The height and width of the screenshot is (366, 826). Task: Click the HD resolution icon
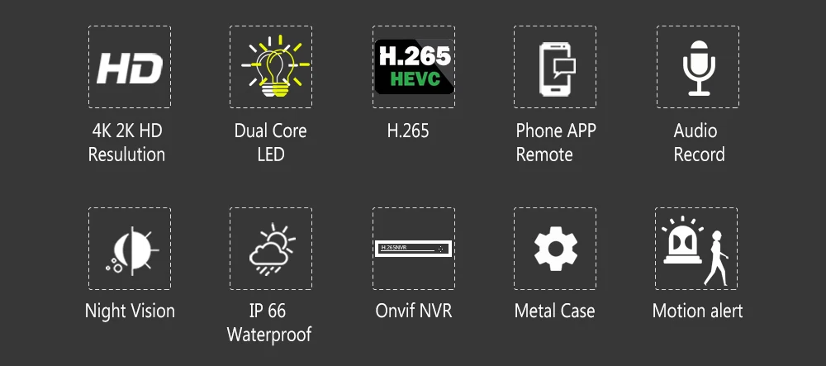pyautogui.click(x=130, y=68)
